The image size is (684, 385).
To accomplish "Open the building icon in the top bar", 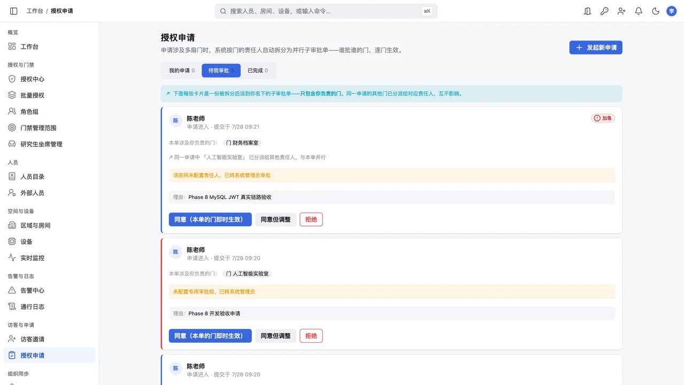I will tap(587, 11).
